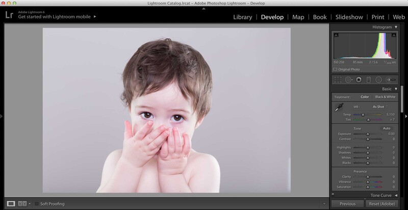
Task: Open the Lightroom mobile activity arrow
Action: (x=95, y=16)
